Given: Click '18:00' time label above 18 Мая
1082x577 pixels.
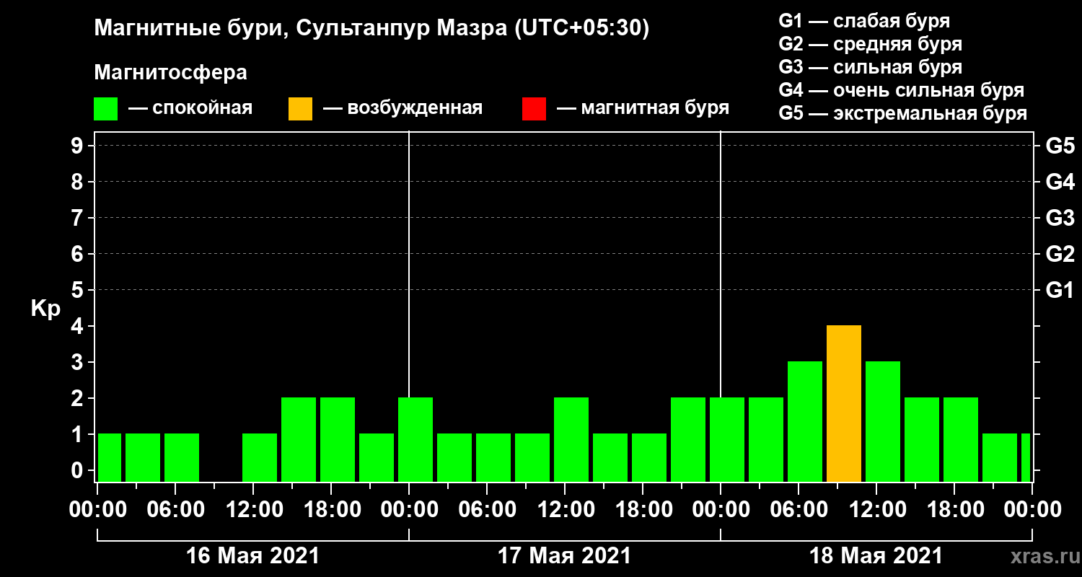Looking at the screenshot, I should (954, 510).
